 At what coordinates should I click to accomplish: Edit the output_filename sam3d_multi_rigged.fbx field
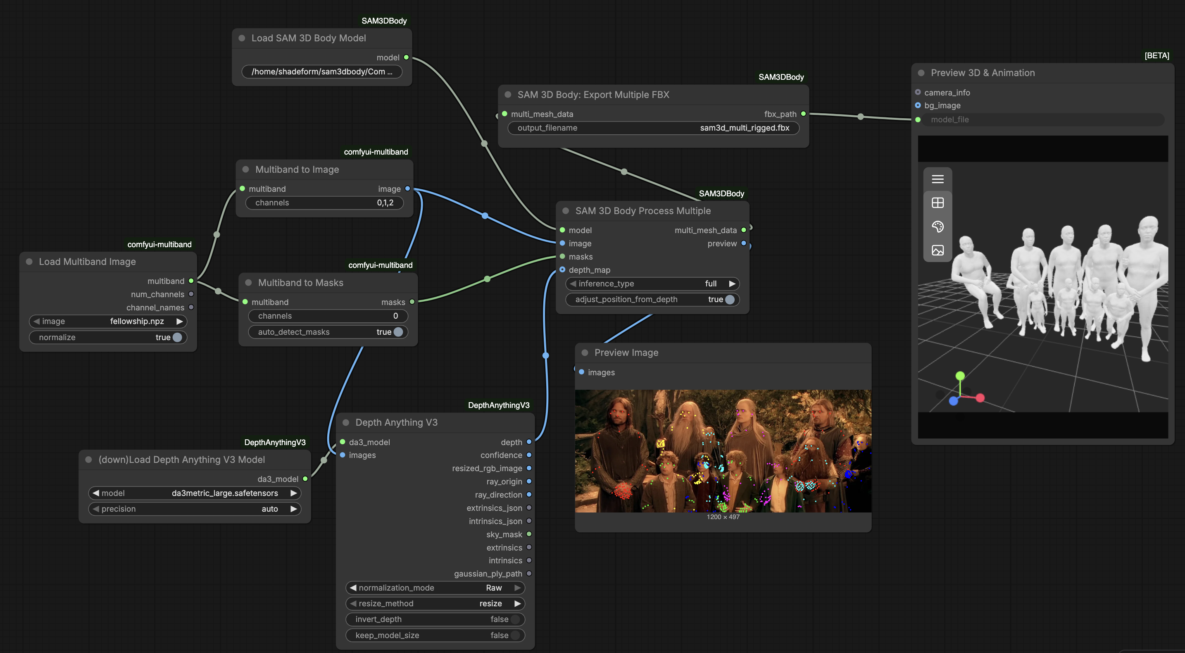[653, 128]
